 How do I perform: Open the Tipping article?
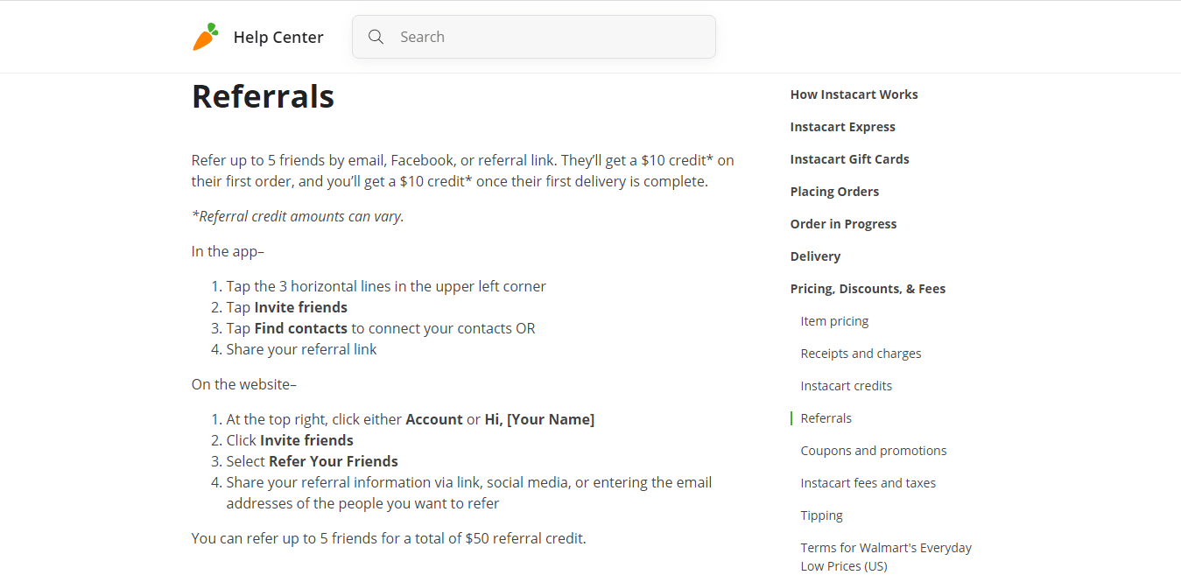click(821, 515)
